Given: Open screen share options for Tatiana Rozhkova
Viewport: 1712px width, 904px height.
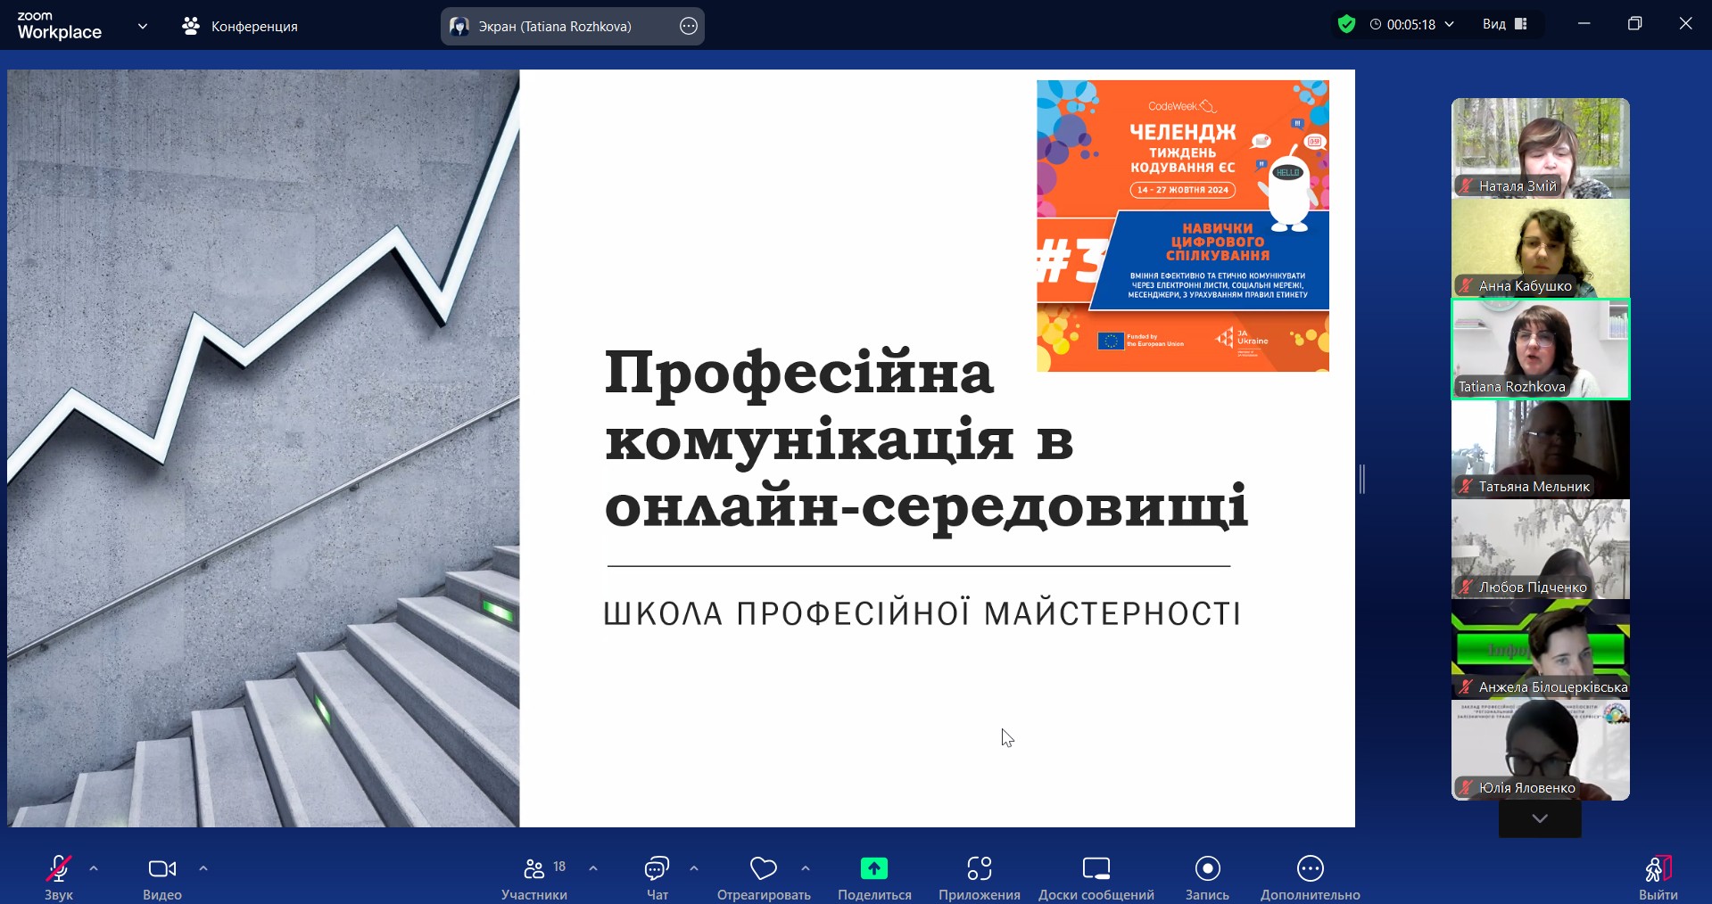Looking at the screenshot, I should [x=689, y=27].
